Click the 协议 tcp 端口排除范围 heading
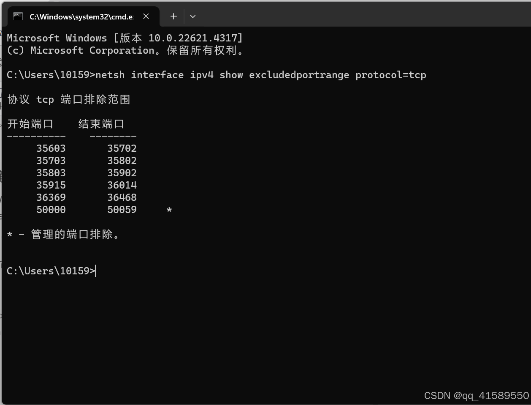Viewport: 531px width, 405px height. 68,99
